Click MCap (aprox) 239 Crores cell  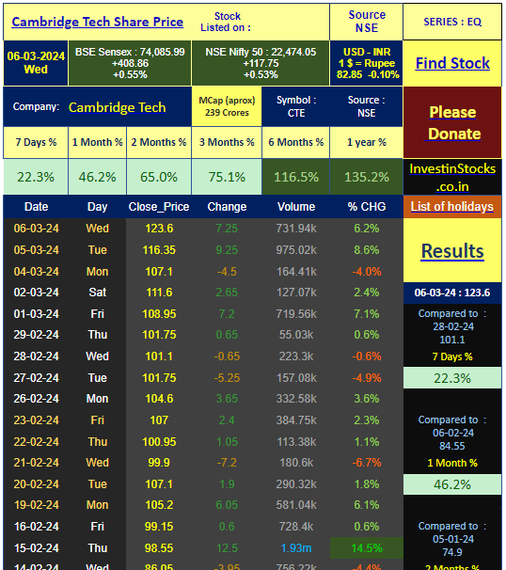pyautogui.click(x=227, y=106)
